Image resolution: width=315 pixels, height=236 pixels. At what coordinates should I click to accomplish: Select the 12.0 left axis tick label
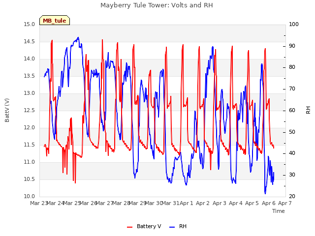(x=30, y=128)
